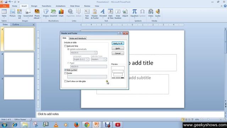Switch to the Transitions tab

[46, 6]
